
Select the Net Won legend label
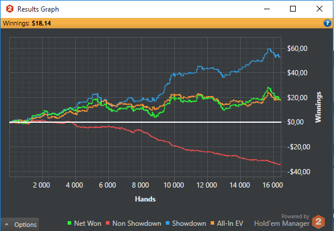click(87, 223)
